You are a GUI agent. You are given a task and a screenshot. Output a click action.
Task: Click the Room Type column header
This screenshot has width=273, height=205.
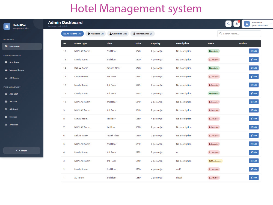[81, 43]
